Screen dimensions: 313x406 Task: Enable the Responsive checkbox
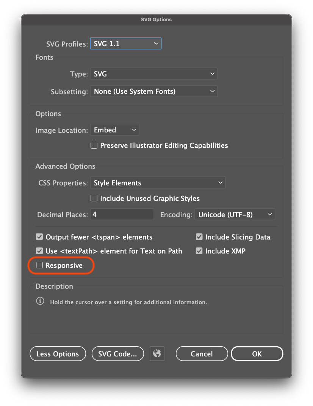tap(39, 265)
